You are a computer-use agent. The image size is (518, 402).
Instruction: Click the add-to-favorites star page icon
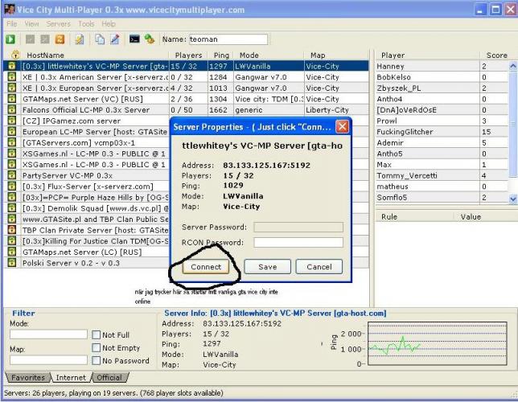click(x=80, y=39)
